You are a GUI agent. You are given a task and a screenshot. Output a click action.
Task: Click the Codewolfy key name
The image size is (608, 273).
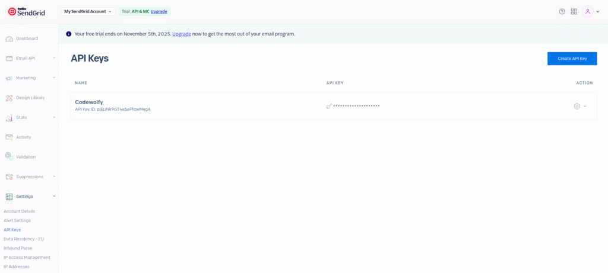click(x=89, y=102)
